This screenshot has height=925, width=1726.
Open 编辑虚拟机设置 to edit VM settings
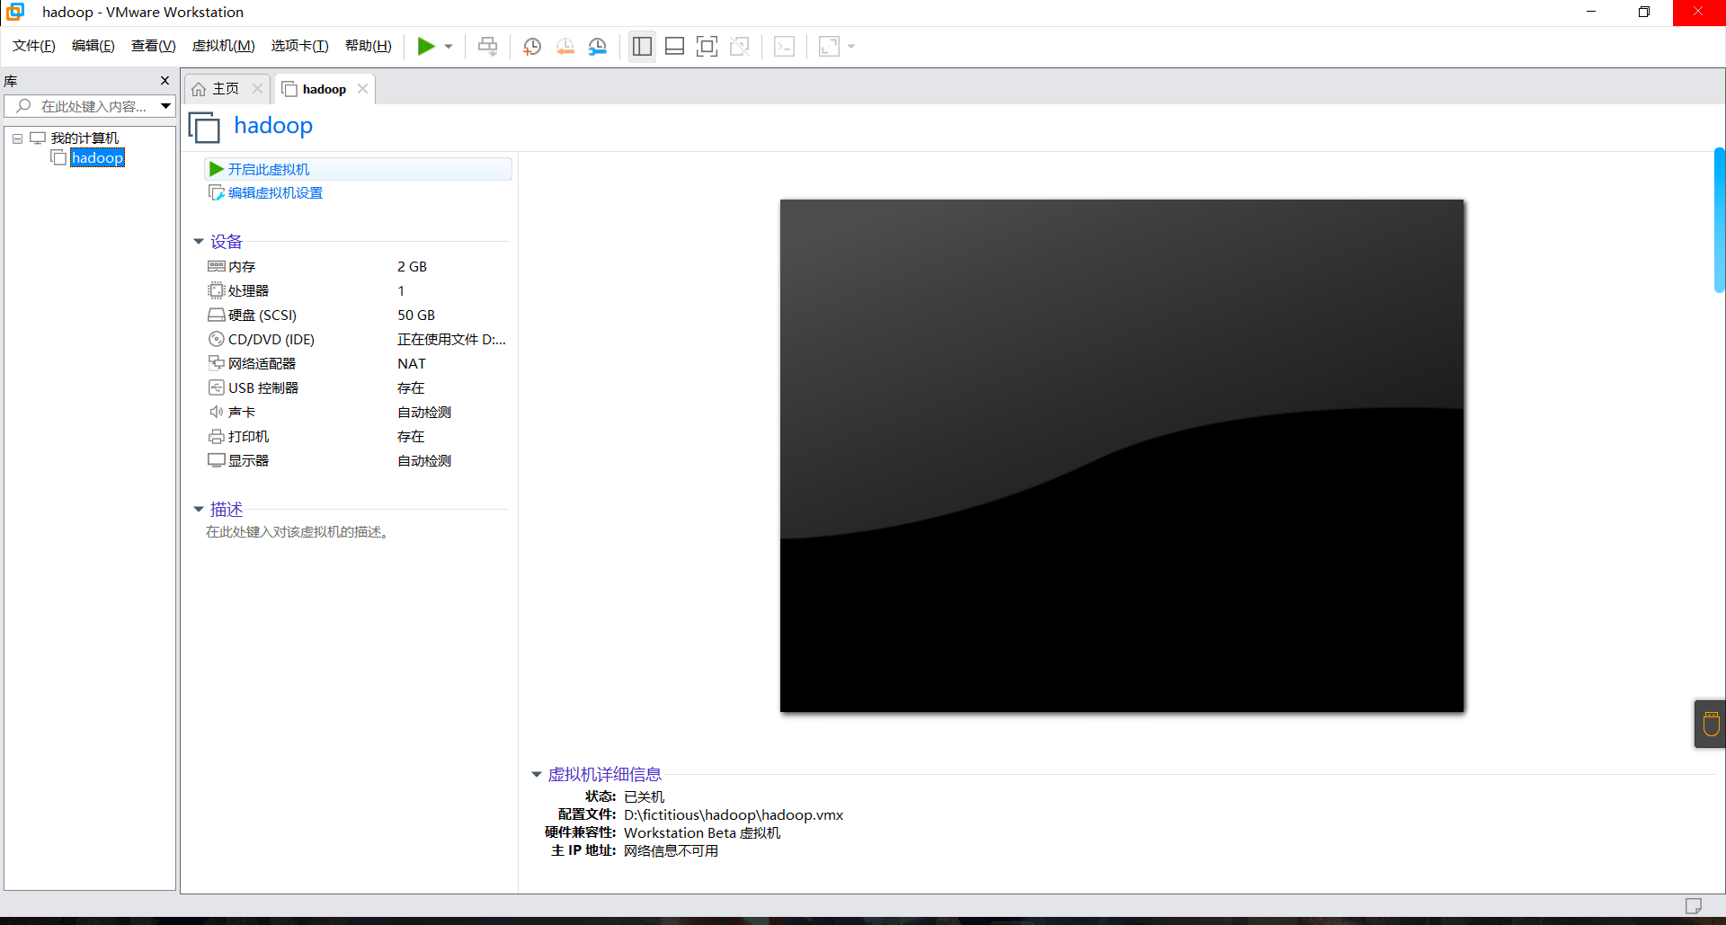[273, 192]
